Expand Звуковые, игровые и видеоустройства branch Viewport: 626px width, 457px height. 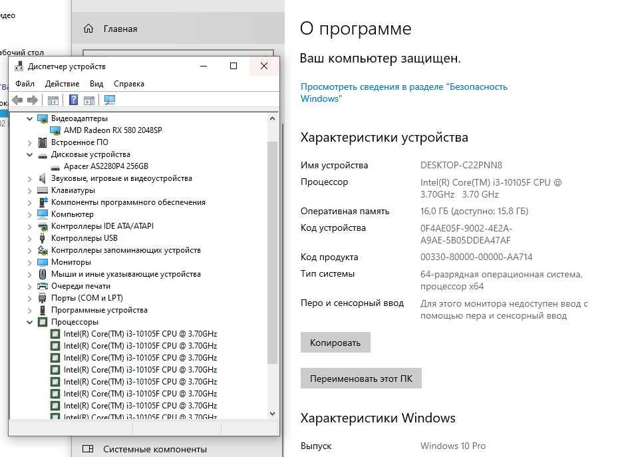[29, 179]
